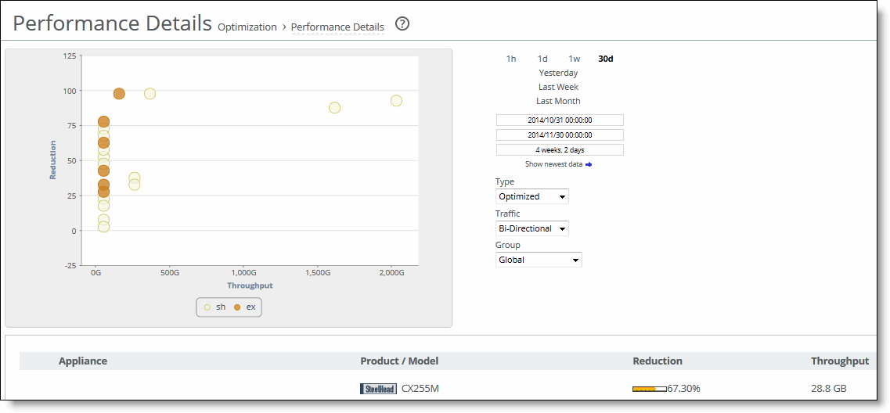The width and height of the screenshot is (890, 413).
Task: Click the Yesterday link
Action: pyautogui.click(x=558, y=73)
